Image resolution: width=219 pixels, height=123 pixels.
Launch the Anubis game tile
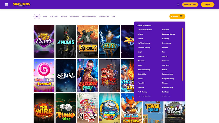point(66,41)
